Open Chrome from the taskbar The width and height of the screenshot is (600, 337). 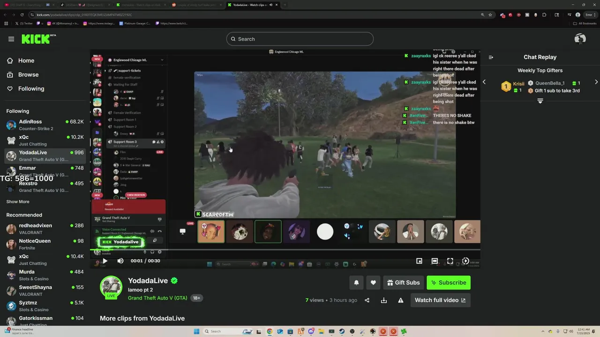tap(270, 331)
